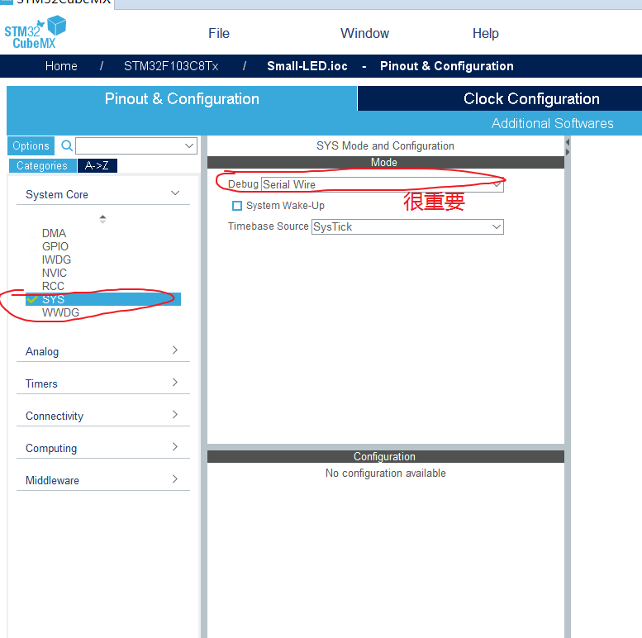
Task: Click the 'SYS Mode and Configuration' title
Action: pyautogui.click(x=385, y=145)
